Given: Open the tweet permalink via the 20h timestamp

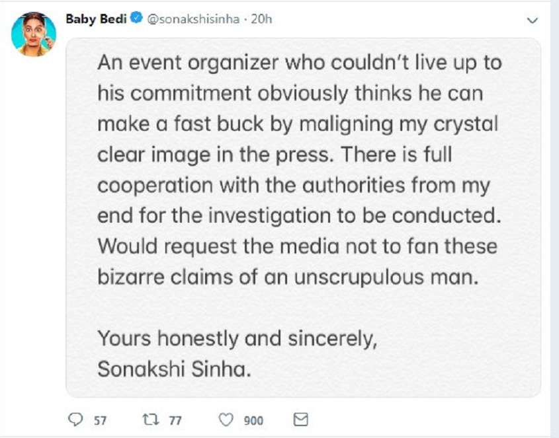Looking at the screenshot, I should pyautogui.click(x=261, y=19).
